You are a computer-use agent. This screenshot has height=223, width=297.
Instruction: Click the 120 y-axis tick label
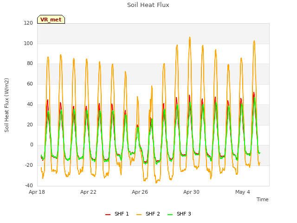pyautogui.click(x=28, y=23)
